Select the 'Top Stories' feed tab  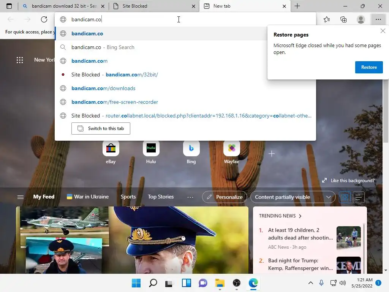click(161, 197)
